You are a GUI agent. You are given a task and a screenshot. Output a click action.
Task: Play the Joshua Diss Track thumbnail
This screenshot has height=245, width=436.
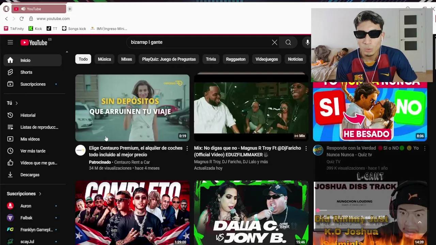[x=370, y=213]
